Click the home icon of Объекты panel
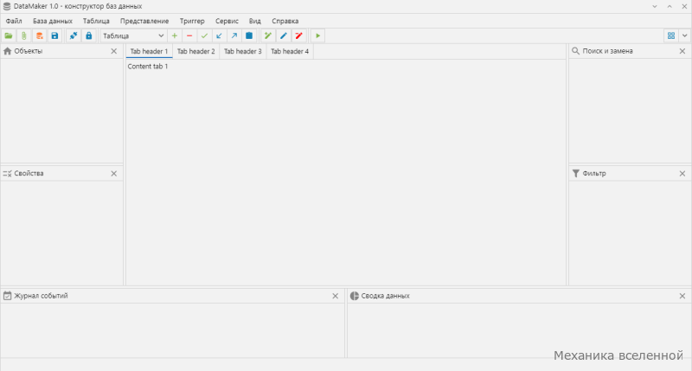The image size is (692, 371). [7, 51]
